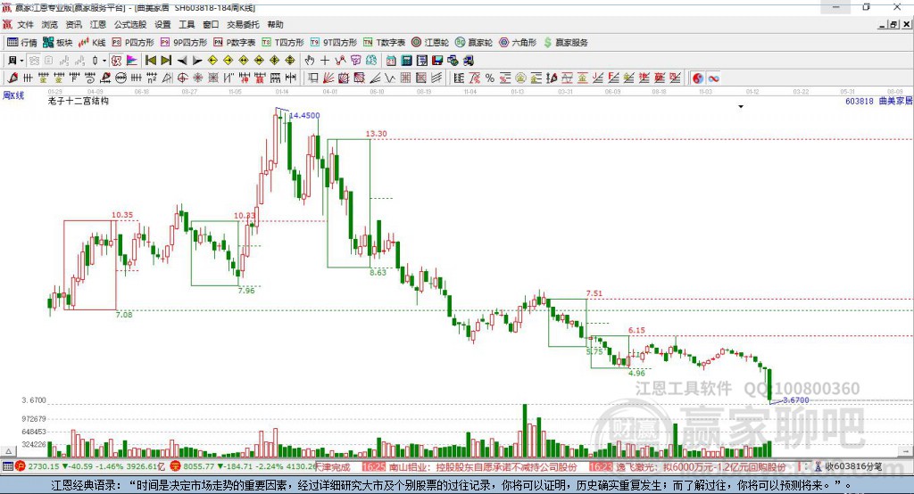The width and height of the screenshot is (914, 494).
Task: Select the hand pan tool
Action: (x=309, y=61)
